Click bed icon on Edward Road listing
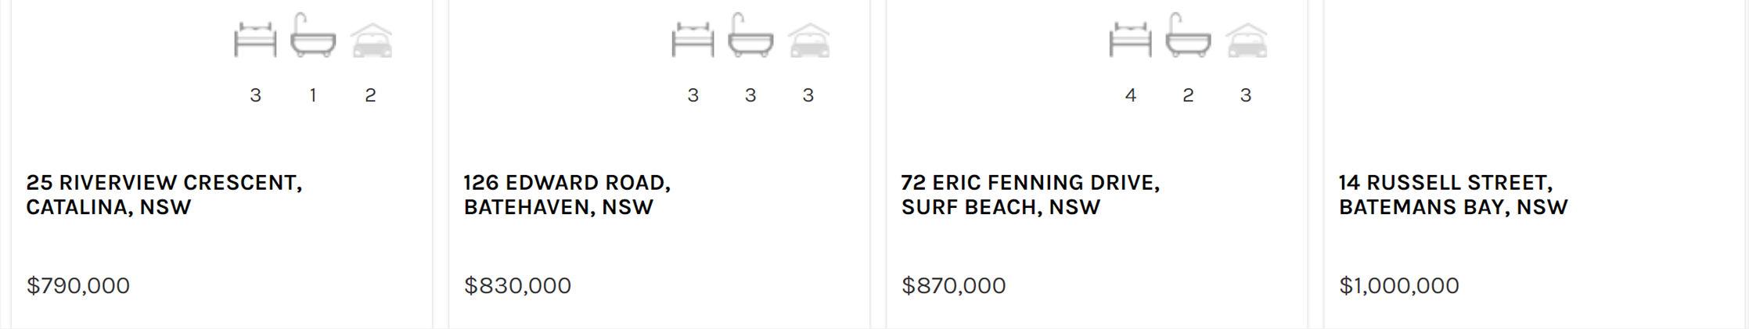The image size is (1749, 329). (693, 40)
